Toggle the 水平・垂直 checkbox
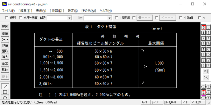Image resolution: width=211 pixels, height=105 pixels. 20,18
